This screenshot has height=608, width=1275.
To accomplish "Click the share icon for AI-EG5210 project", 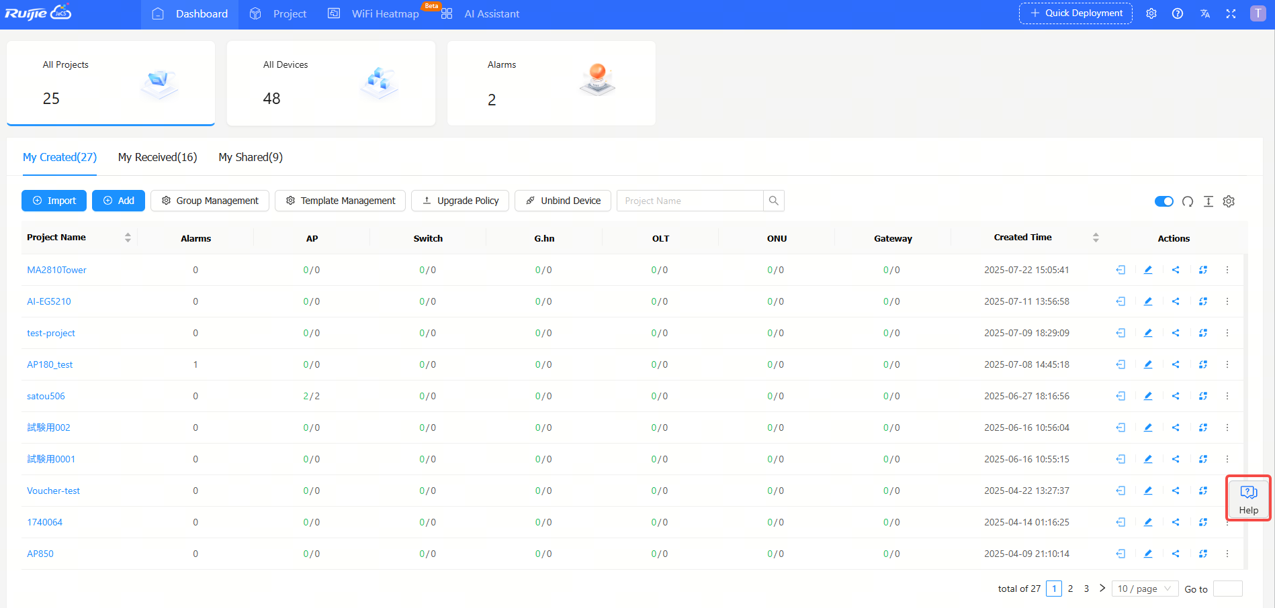I will (x=1176, y=301).
